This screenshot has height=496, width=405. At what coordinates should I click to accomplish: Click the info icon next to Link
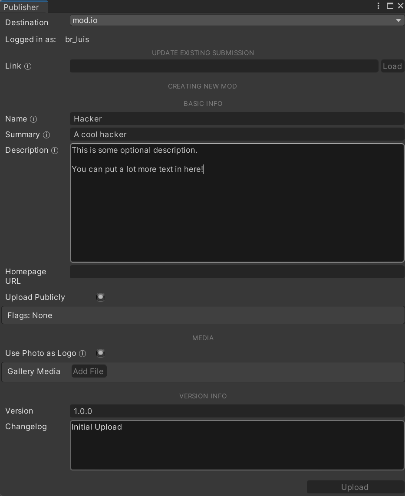pos(28,66)
